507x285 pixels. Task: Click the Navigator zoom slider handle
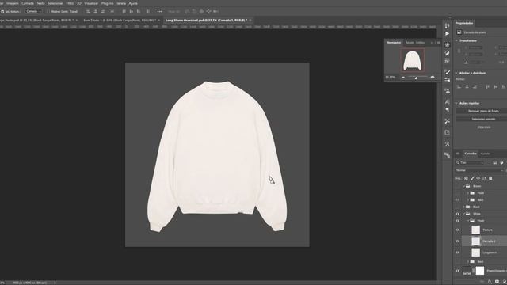pyautogui.click(x=416, y=78)
